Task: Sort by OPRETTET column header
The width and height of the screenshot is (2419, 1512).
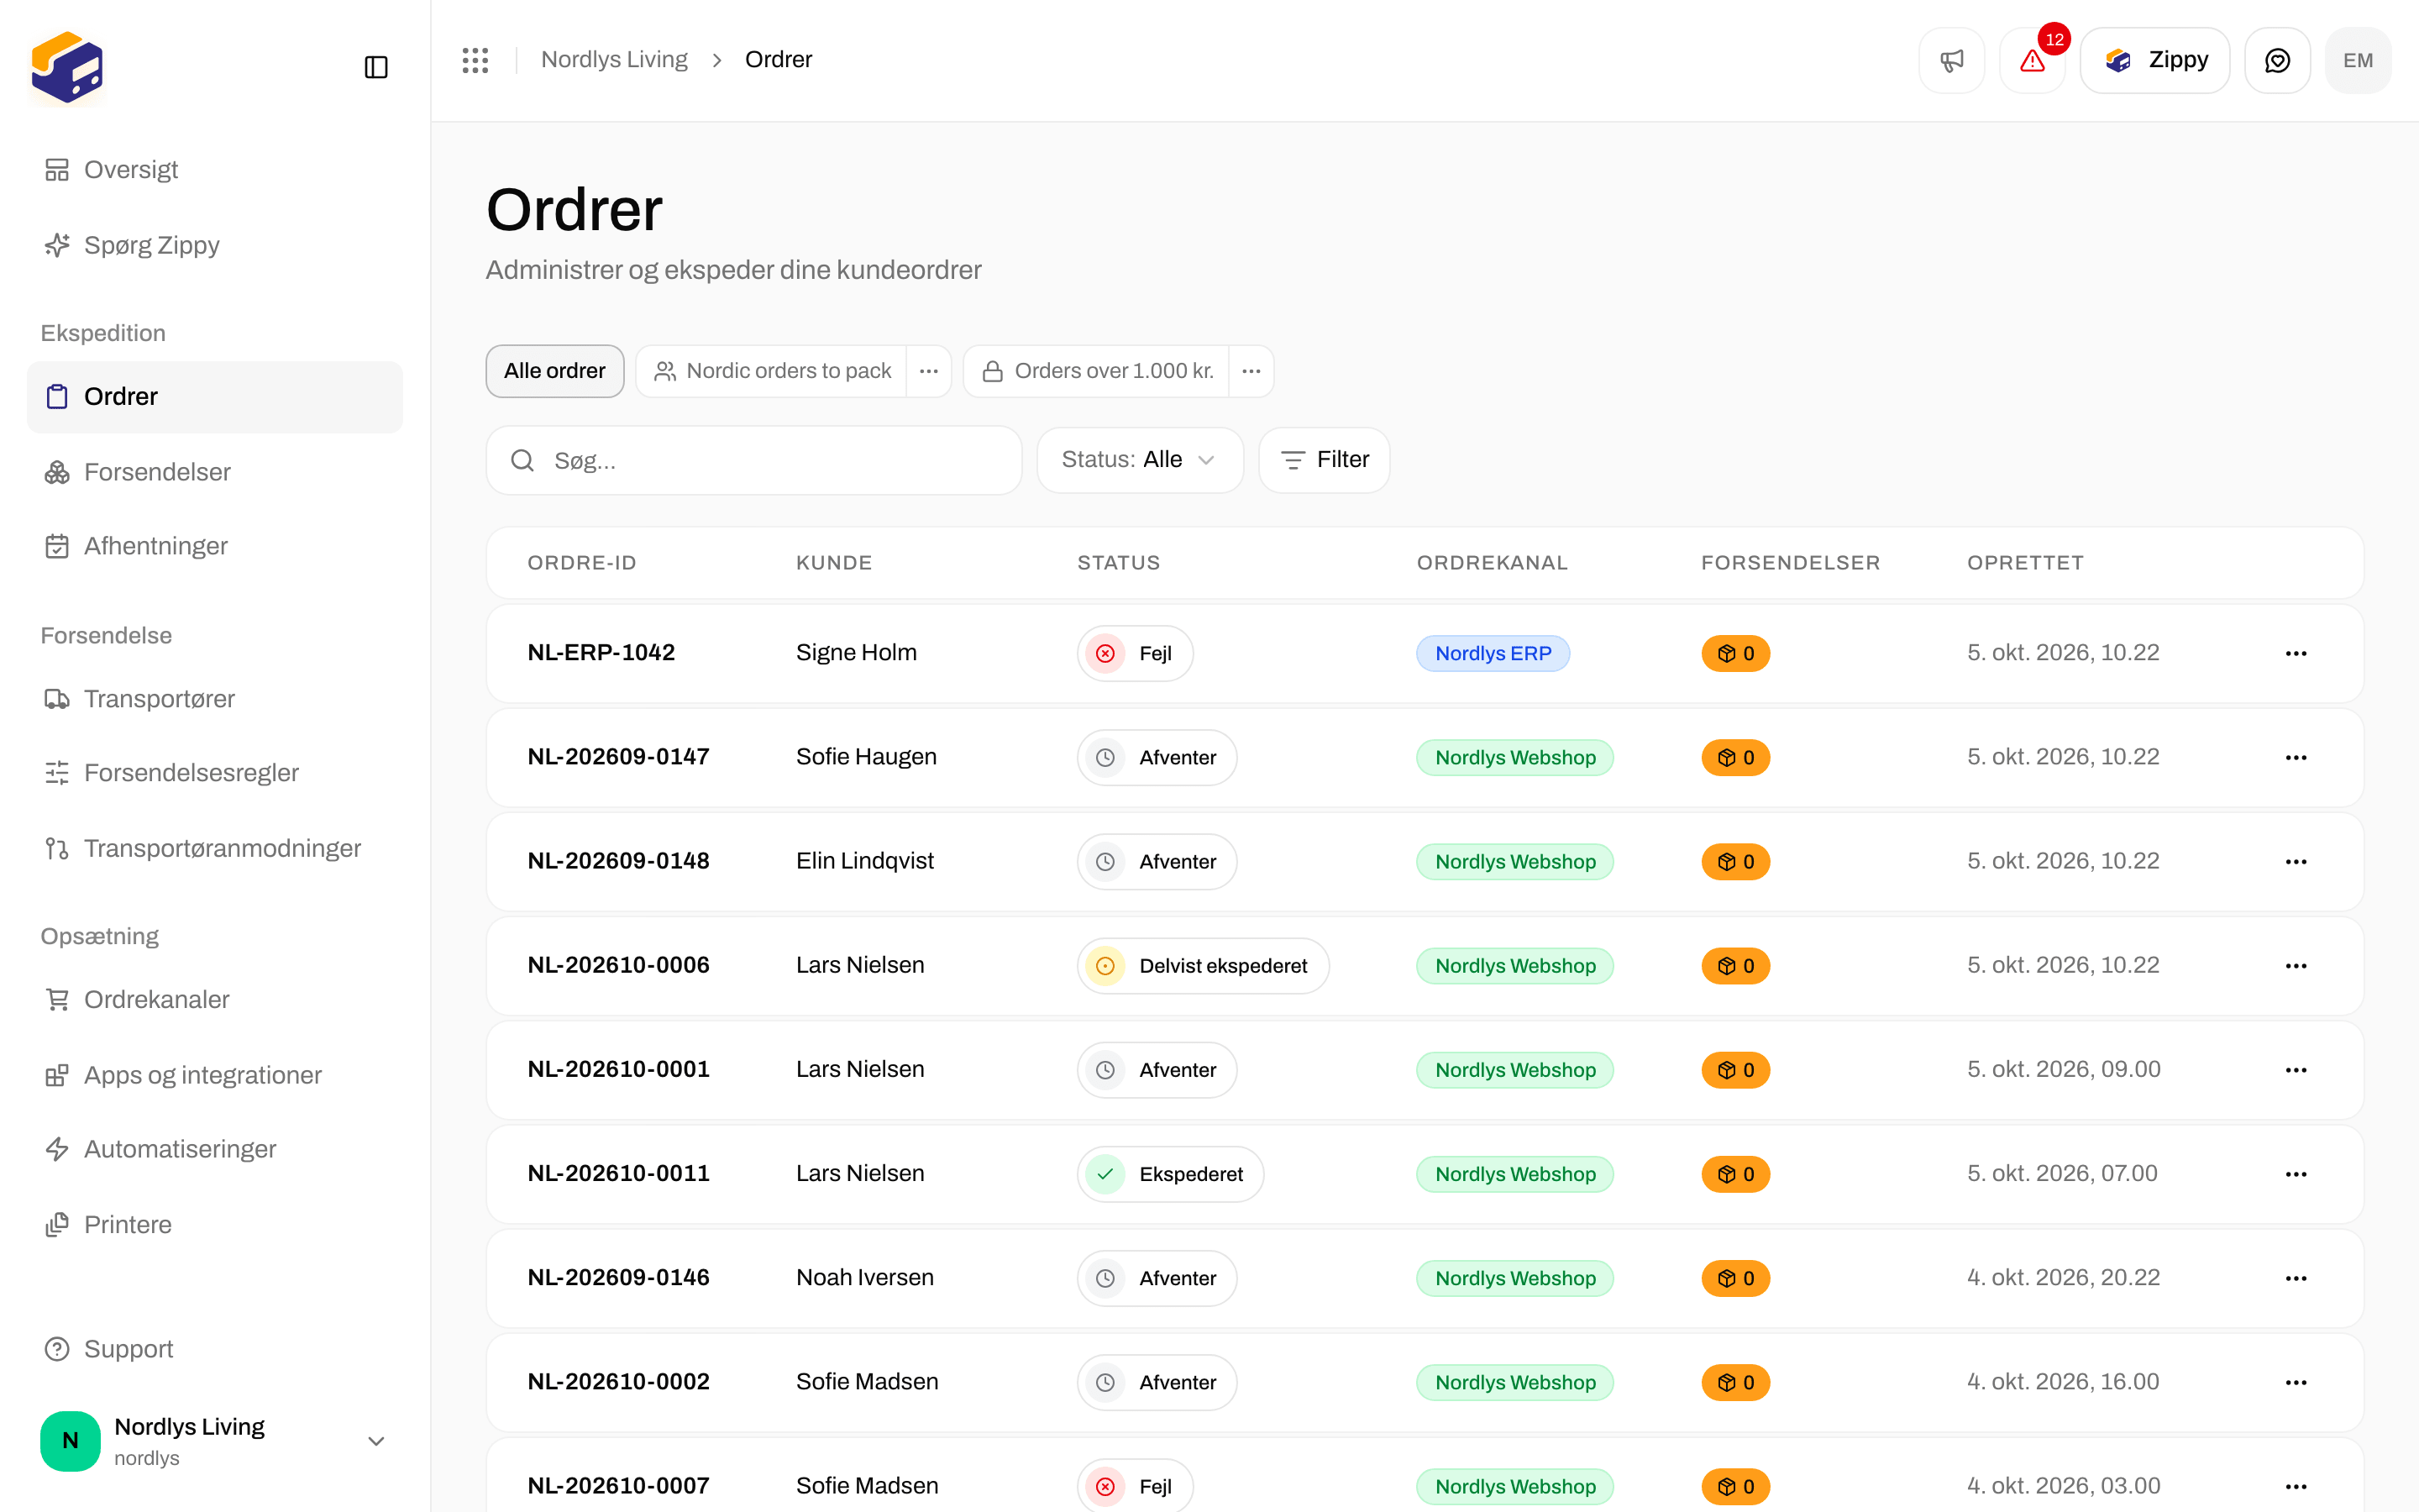Action: coord(2025,563)
